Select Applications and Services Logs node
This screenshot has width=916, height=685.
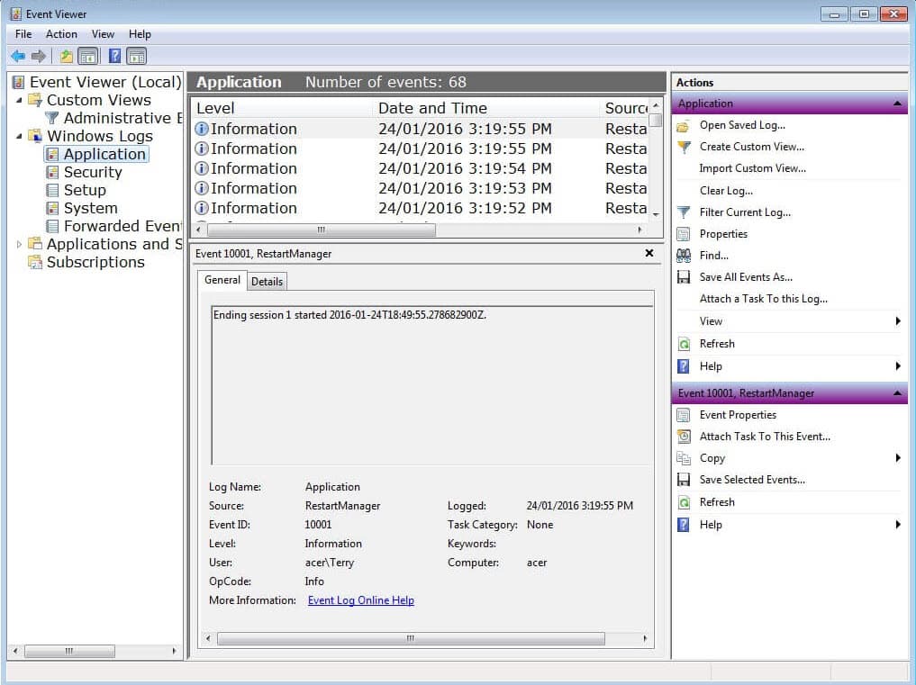(x=114, y=244)
